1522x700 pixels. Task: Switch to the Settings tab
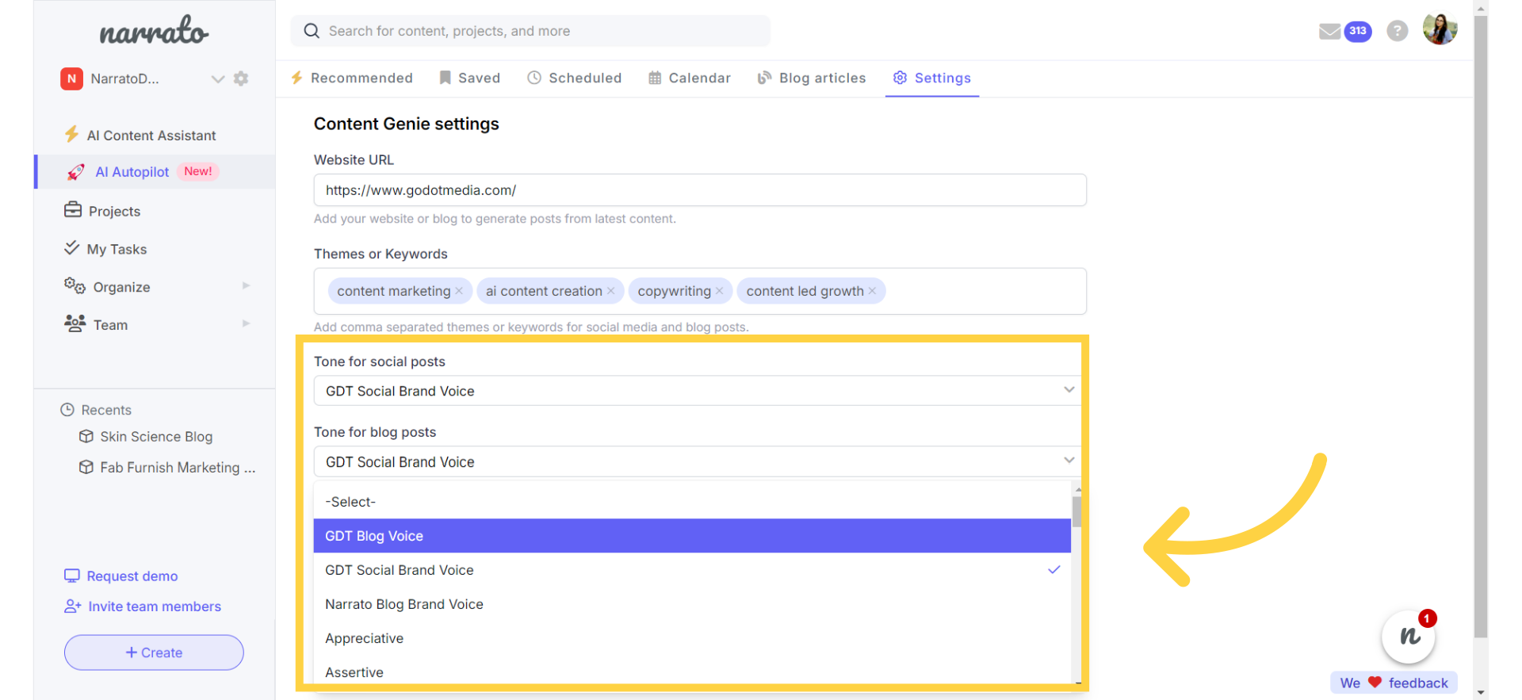932,78
